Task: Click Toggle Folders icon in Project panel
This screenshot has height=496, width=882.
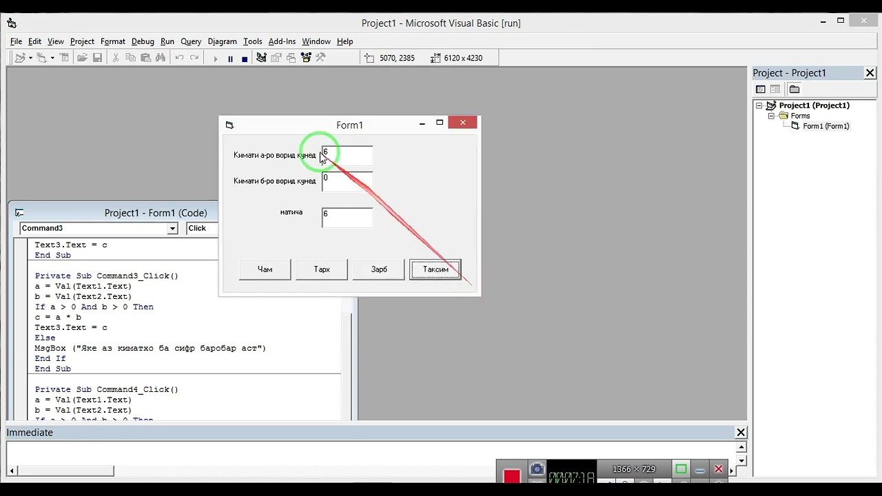Action: tap(794, 90)
